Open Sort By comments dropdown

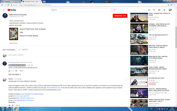(24, 50)
